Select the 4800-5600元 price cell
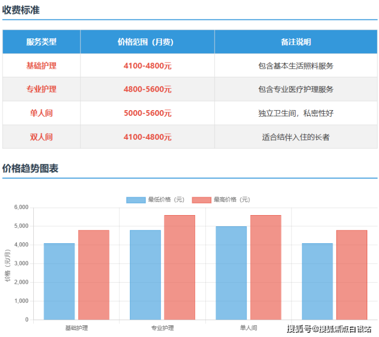Screen dimensions: 379x337 tap(148, 89)
